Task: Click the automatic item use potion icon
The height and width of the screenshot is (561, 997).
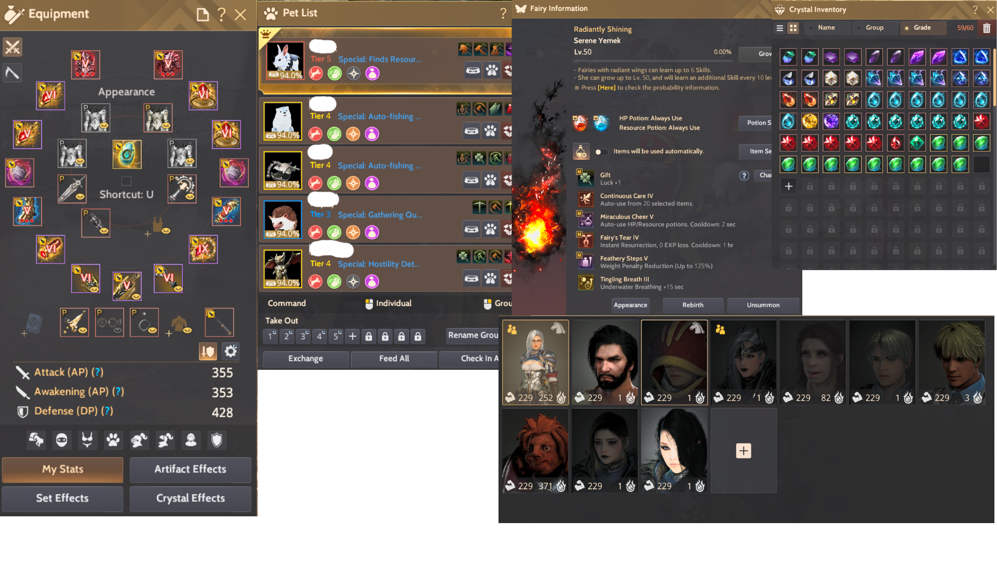Action: tap(581, 152)
